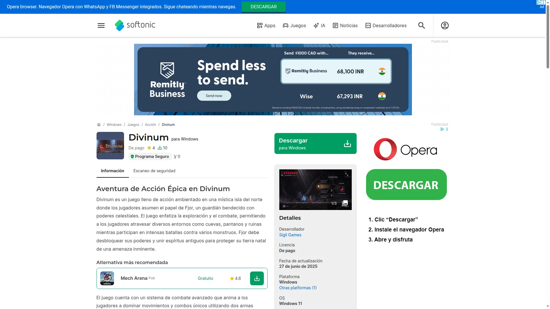Open the user account icon
This screenshot has width=550, height=309.
(x=445, y=25)
